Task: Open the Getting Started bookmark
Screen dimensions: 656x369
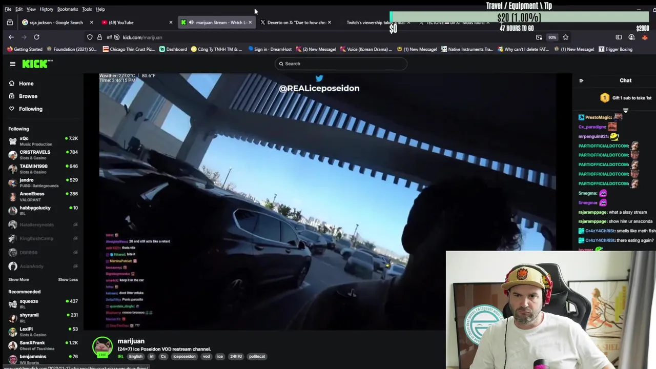Action: click(x=25, y=49)
